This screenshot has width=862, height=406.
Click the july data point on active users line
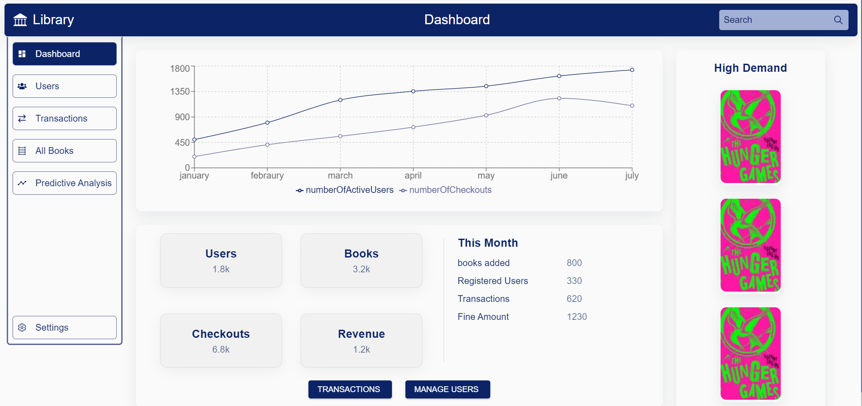(x=632, y=70)
